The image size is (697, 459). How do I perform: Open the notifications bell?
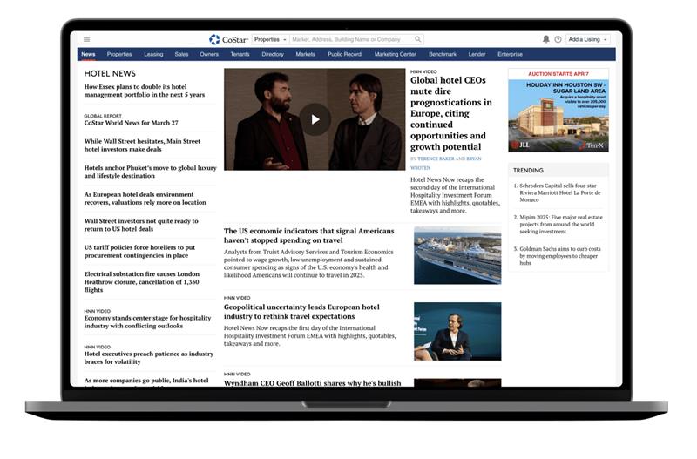[546, 39]
